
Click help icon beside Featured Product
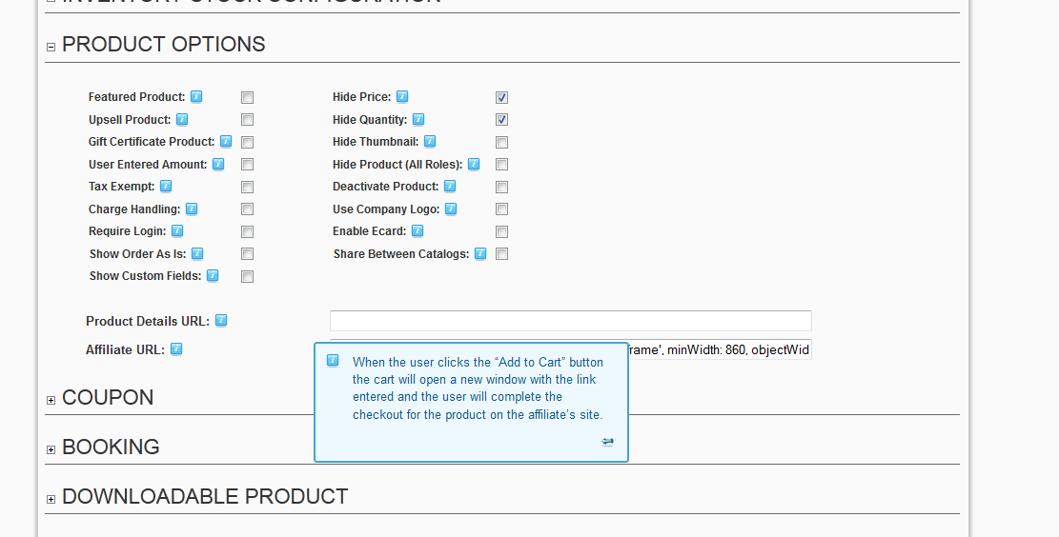[196, 96]
